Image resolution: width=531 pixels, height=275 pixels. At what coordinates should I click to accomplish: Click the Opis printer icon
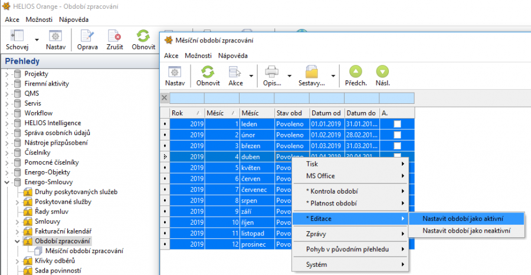pos(271,72)
